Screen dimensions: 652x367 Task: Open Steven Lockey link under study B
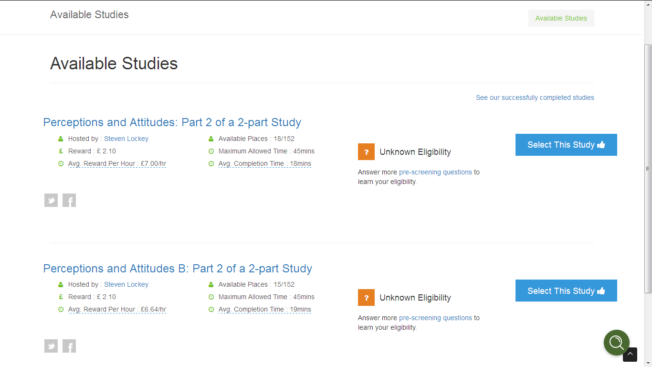coord(126,284)
